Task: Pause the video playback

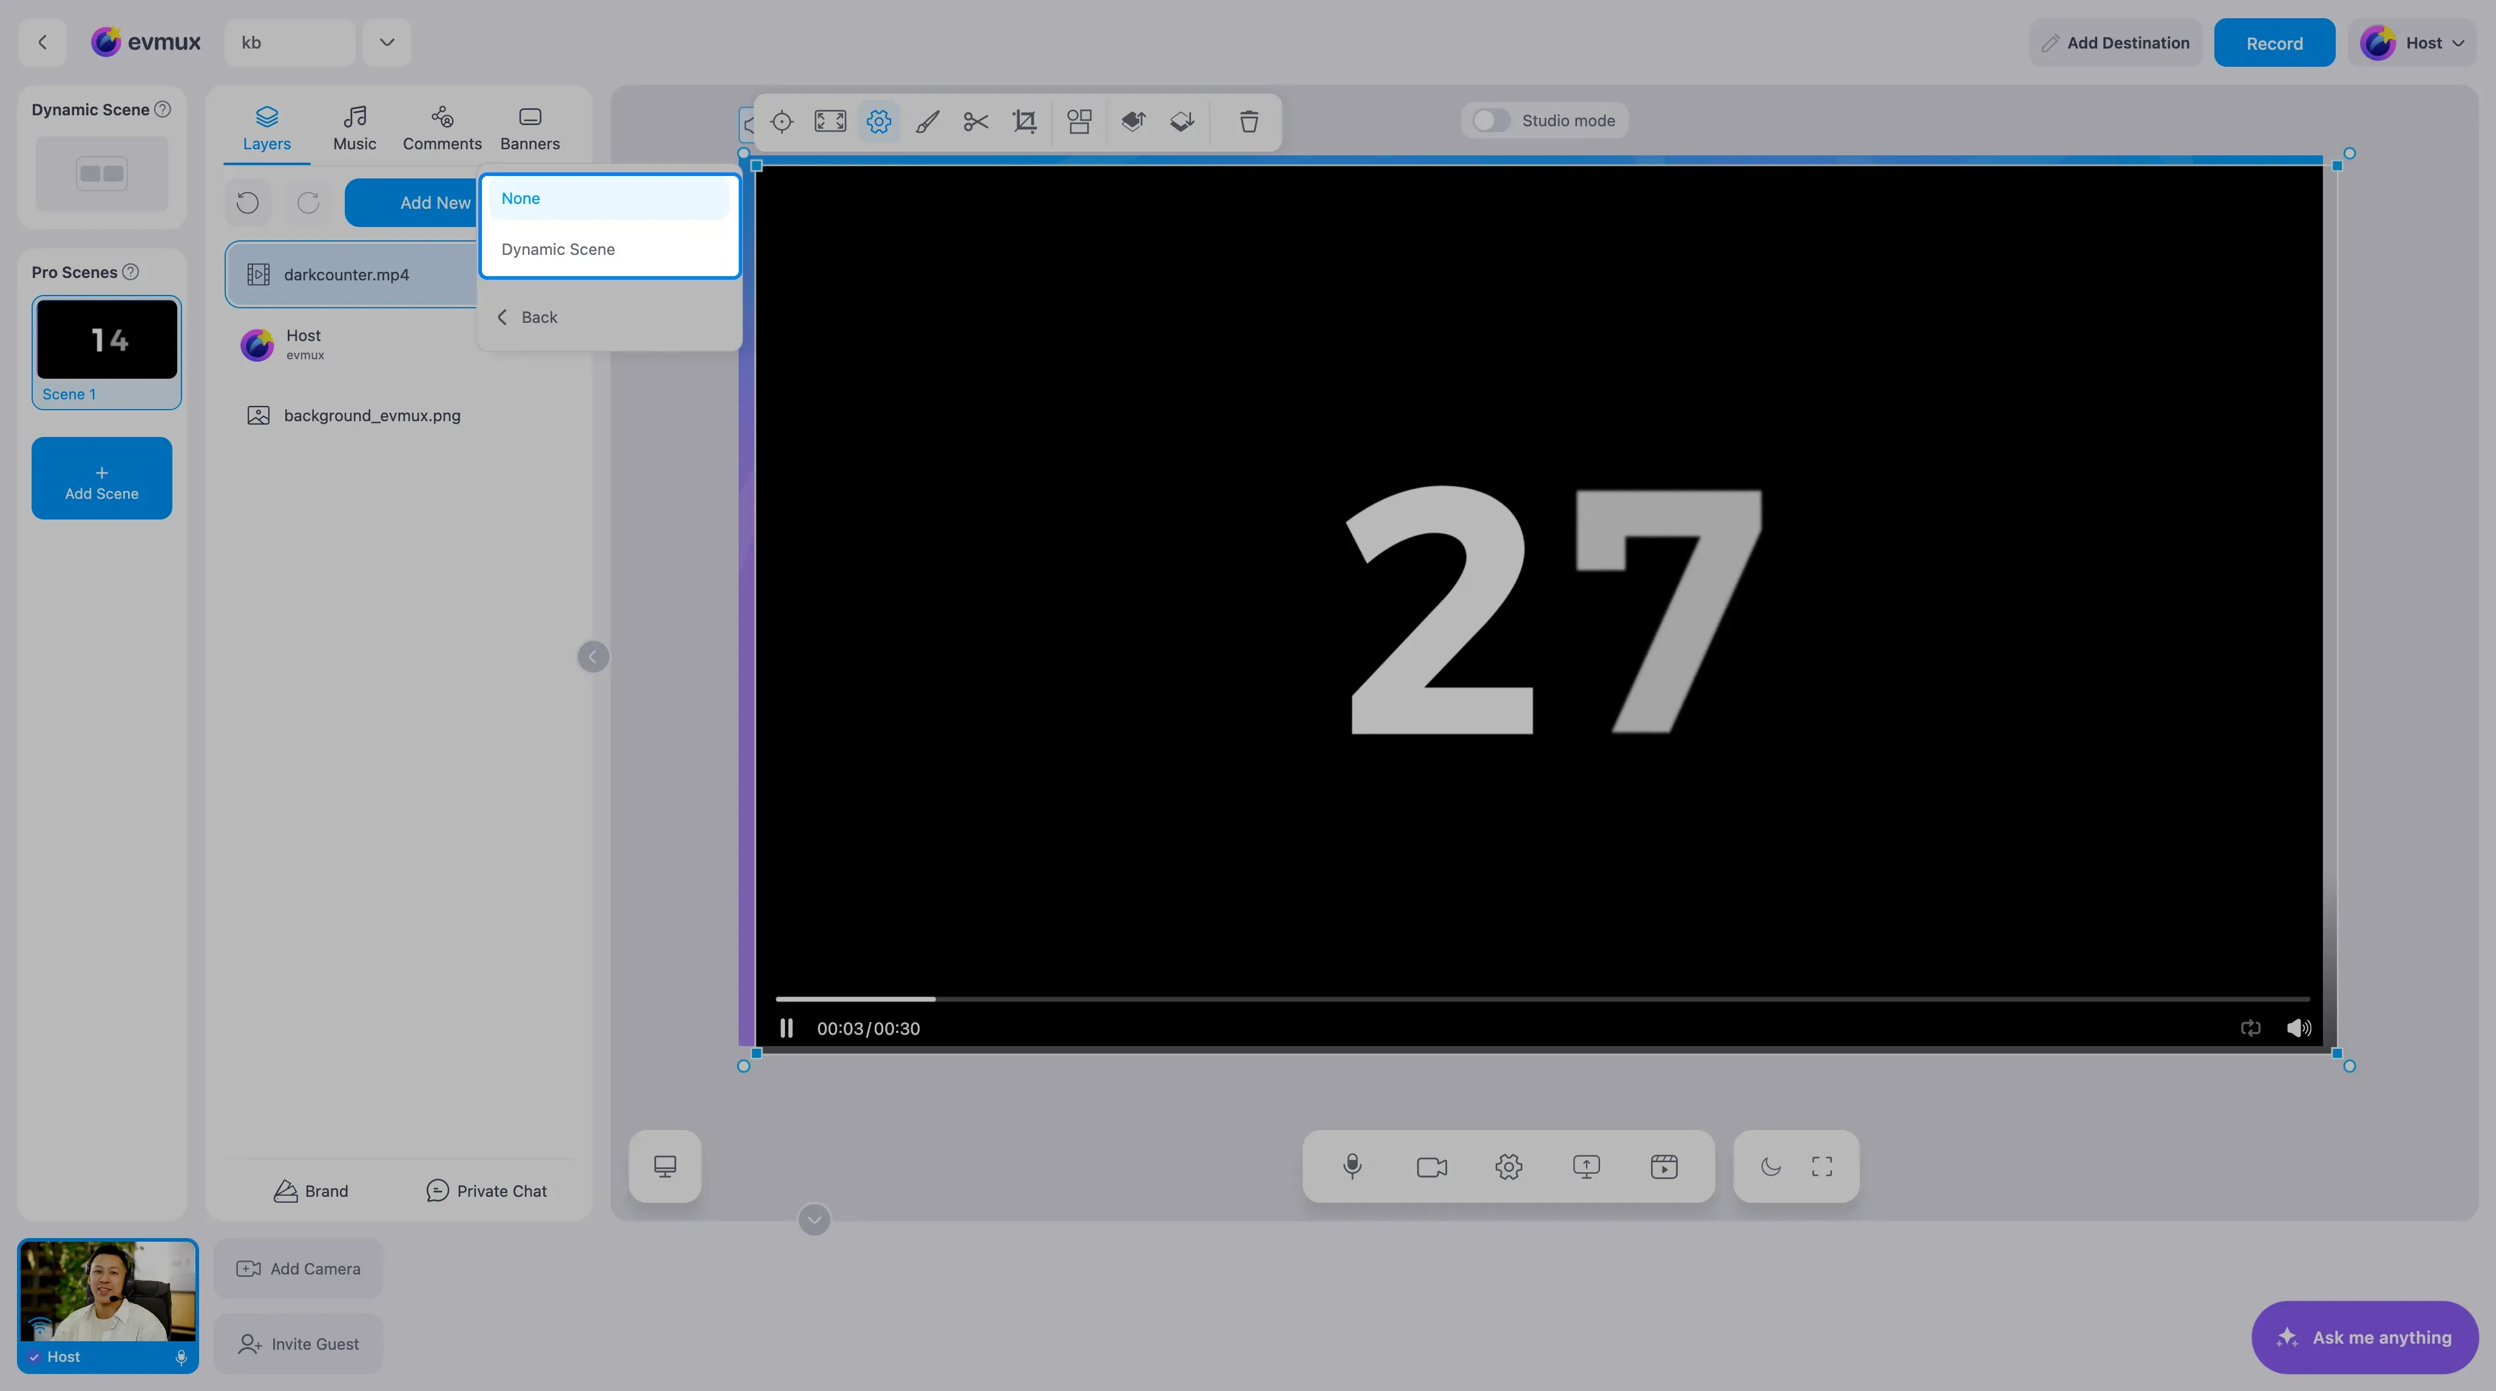Action: coord(787,1027)
